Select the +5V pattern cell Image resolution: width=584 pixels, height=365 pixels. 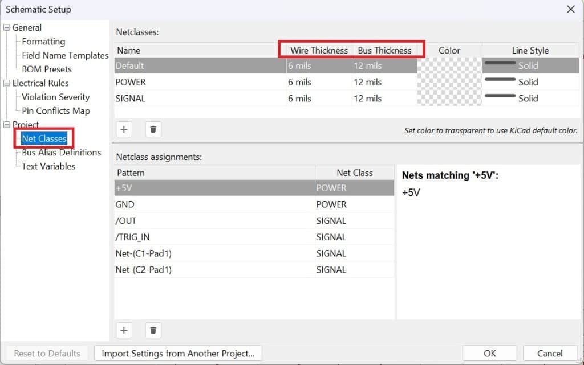tap(215, 188)
